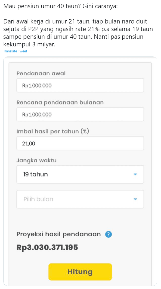Viewport: 161px width, 289px height.
Task: Expand the blue chevron on the month selector
Action: coord(135,199)
